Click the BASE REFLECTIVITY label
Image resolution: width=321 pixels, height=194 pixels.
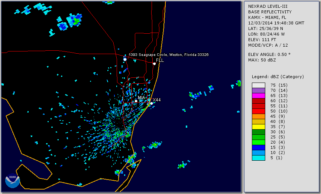coord(270,12)
